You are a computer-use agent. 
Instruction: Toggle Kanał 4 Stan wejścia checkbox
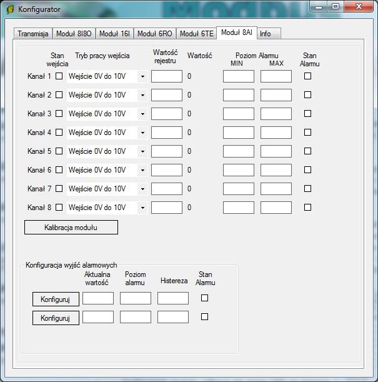[59, 133]
